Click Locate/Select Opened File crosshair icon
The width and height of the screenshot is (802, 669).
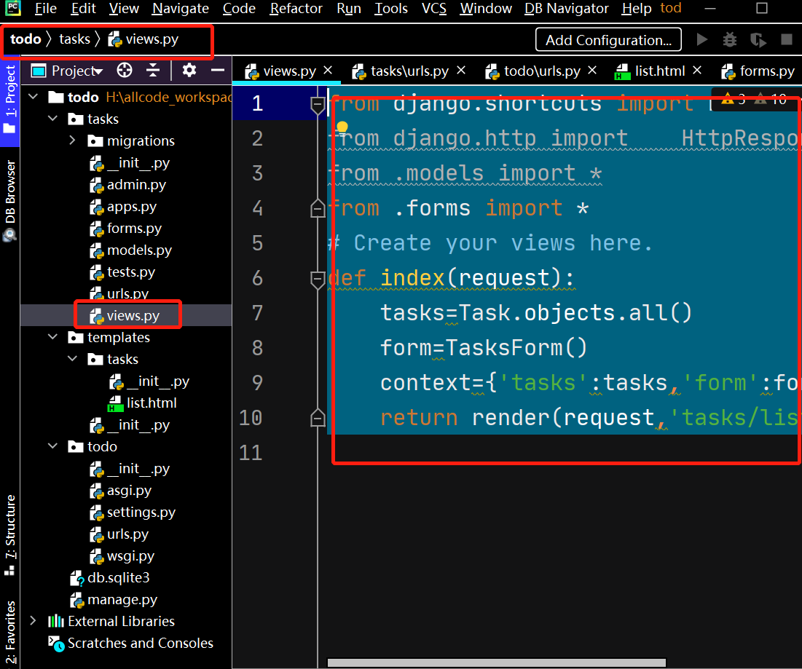pos(125,70)
